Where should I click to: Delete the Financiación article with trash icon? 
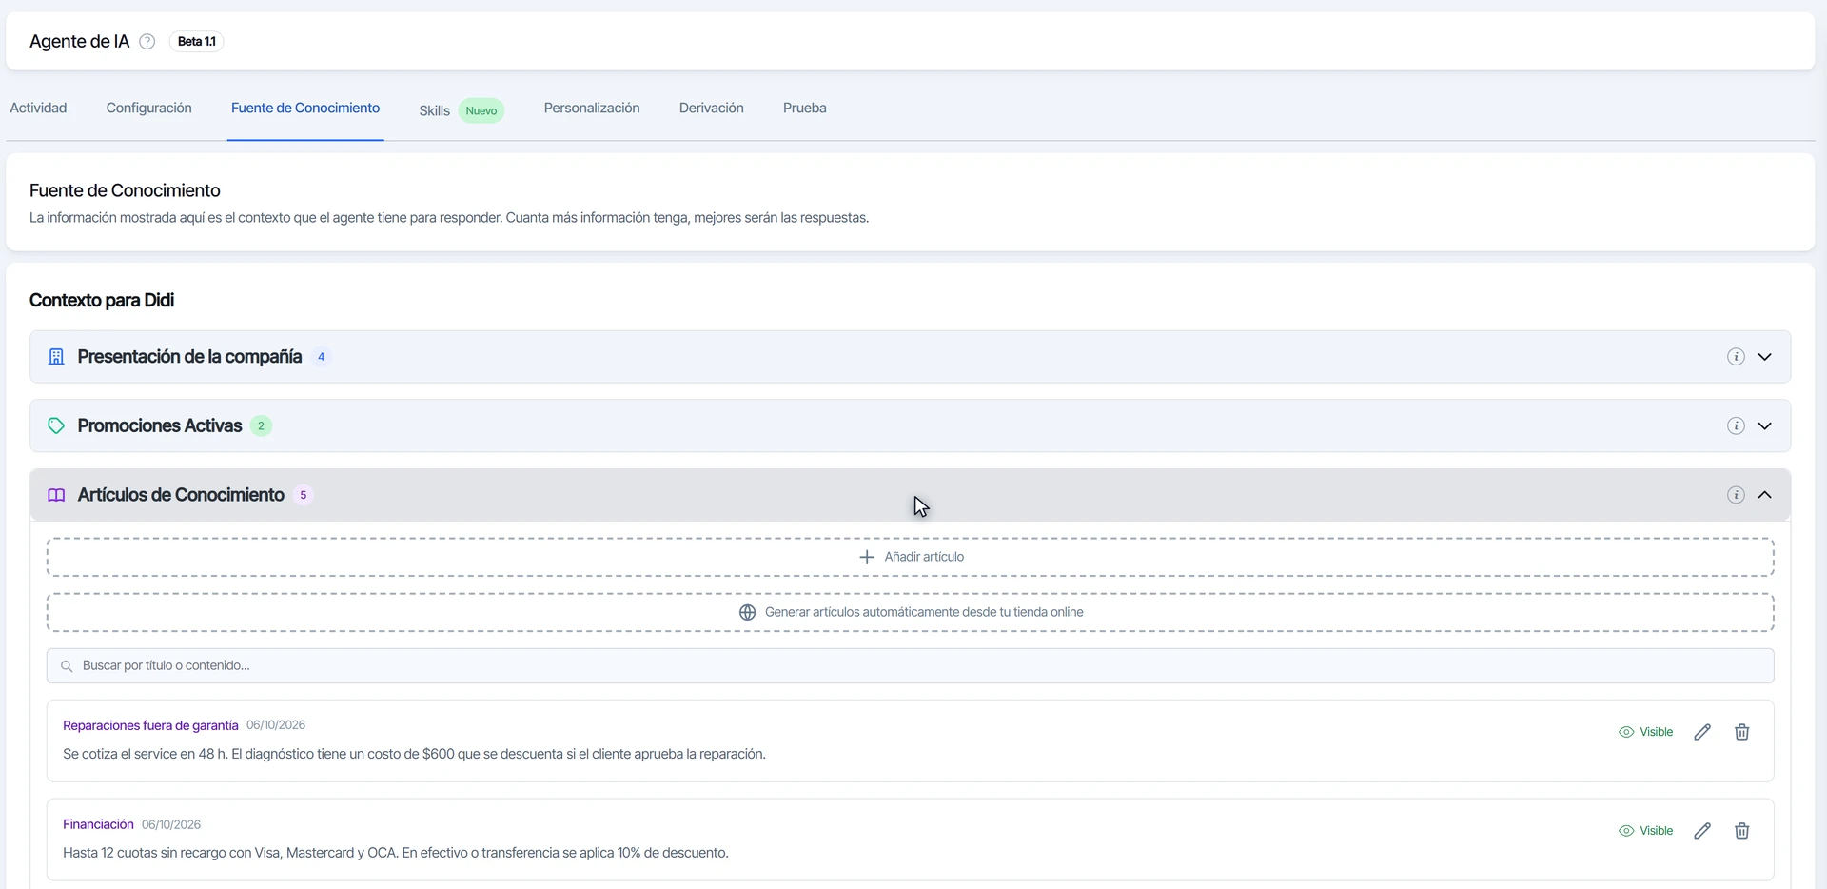pyautogui.click(x=1741, y=831)
